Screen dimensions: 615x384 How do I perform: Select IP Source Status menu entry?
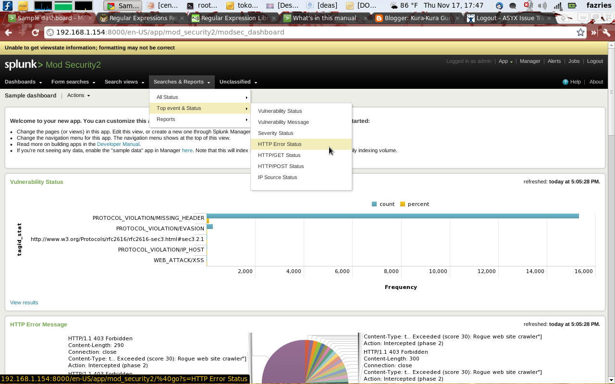click(301, 178)
